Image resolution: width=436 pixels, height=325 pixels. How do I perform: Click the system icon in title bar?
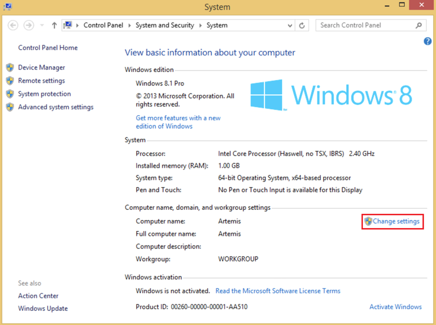tap(7, 6)
